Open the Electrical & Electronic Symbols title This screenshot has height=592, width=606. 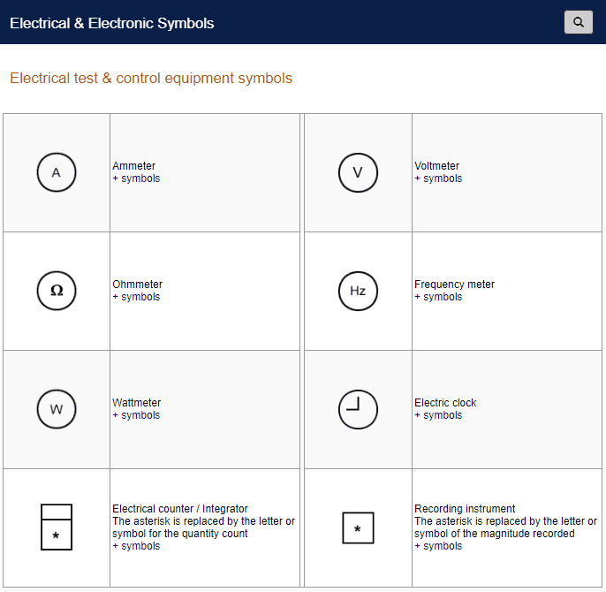[111, 23]
